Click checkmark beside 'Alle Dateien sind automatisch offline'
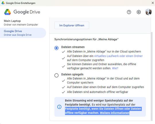The image size is (155, 124). pos(63,92)
